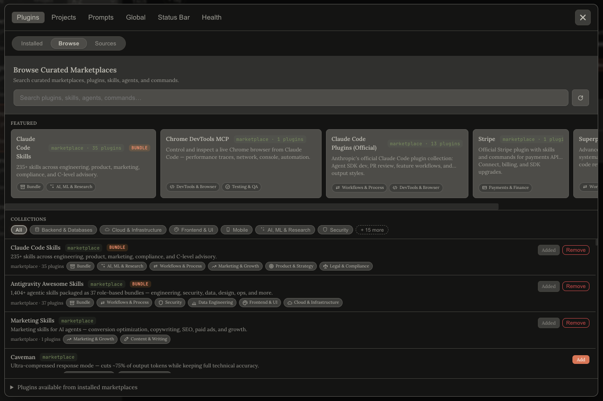Click the sparkle icon on AI, ML & Research chip

pos(264,230)
